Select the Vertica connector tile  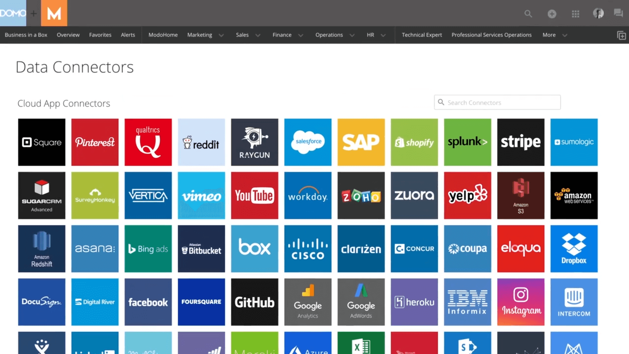(x=148, y=195)
